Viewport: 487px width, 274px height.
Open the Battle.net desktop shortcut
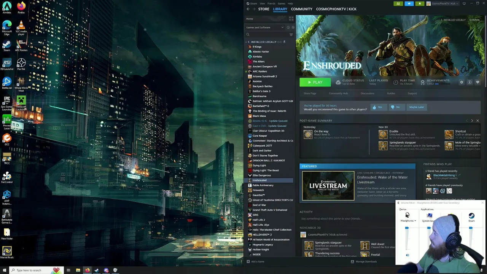[x=7, y=83]
